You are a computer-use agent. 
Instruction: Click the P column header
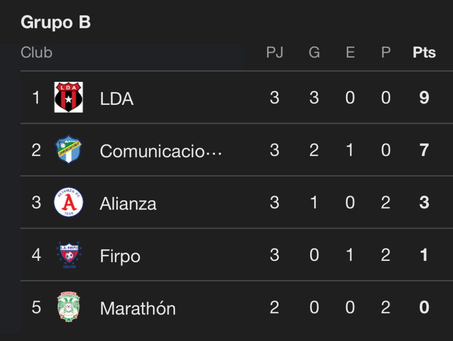pyautogui.click(x=386, y=53)
